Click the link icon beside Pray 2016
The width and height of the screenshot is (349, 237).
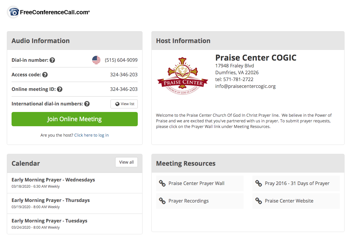pyautogui.click(x=259, y=184)
